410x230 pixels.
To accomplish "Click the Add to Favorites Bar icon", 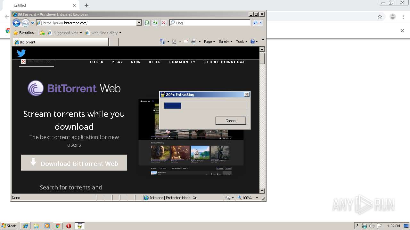I will coord(42,33).
